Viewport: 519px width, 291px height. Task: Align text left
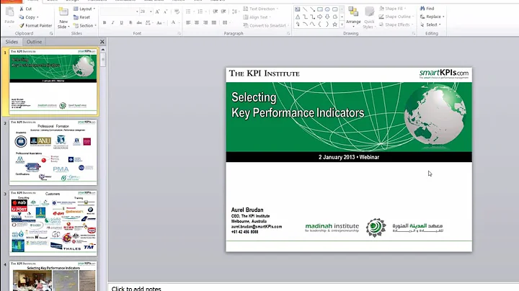tap(188, 22)
